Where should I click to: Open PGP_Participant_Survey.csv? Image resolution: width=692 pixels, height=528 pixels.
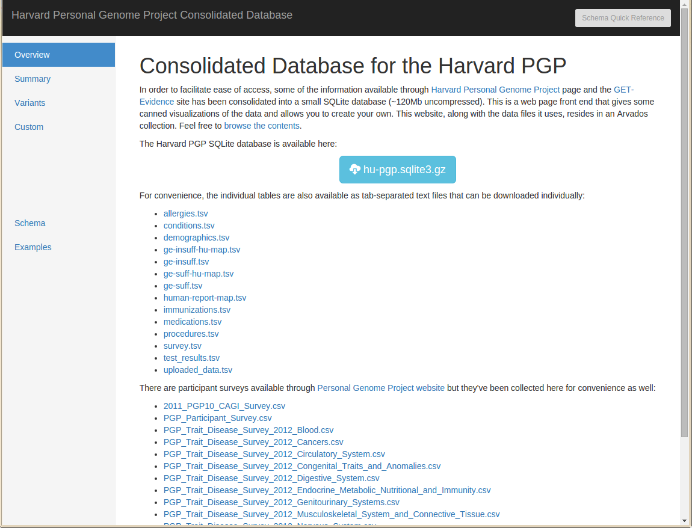point(217,418)
